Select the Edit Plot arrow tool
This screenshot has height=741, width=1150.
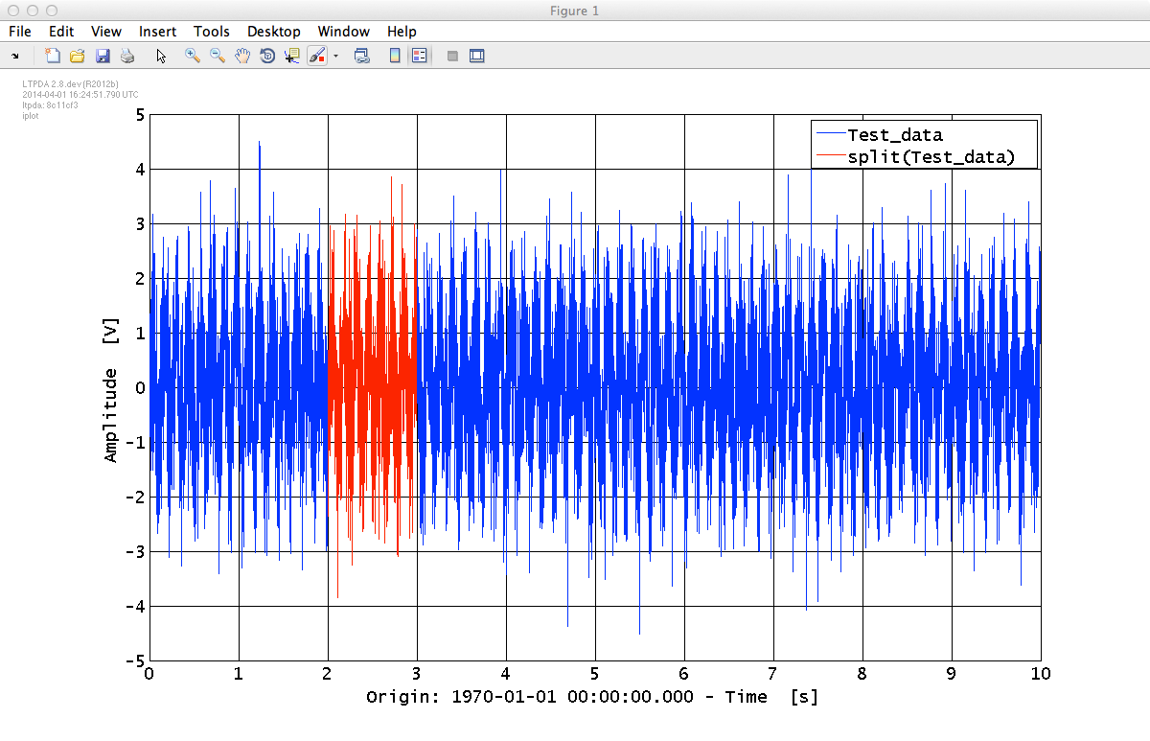(x=161, y=57)
